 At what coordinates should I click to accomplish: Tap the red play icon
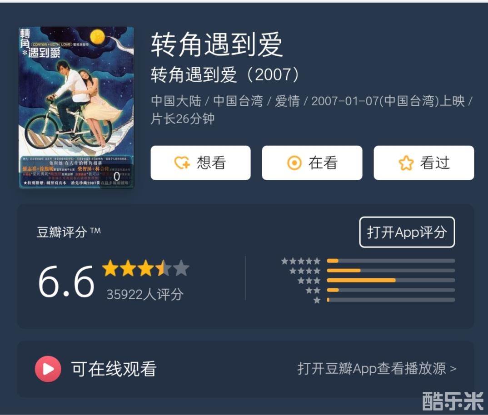click(x=48, y=369)
